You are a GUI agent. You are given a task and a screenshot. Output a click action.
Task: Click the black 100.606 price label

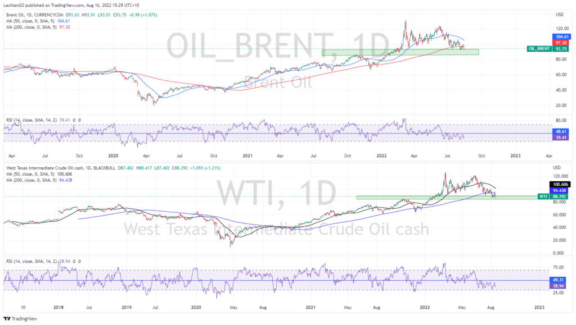tap(561, 184)
